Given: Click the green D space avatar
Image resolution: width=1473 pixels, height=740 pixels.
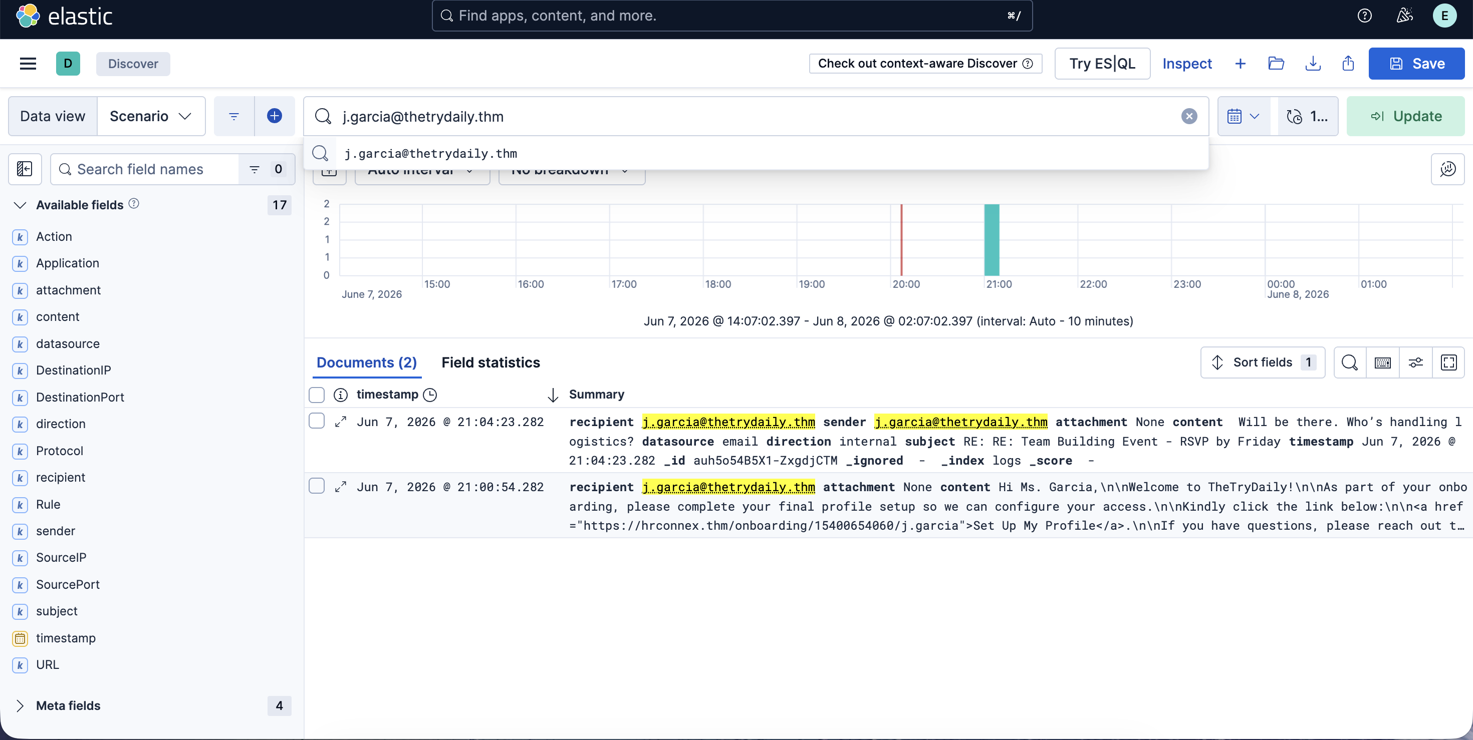Looking at the screenshot, I should point(68,64).
